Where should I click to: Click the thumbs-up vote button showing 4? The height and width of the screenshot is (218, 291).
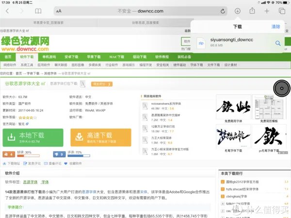[9, 154]
